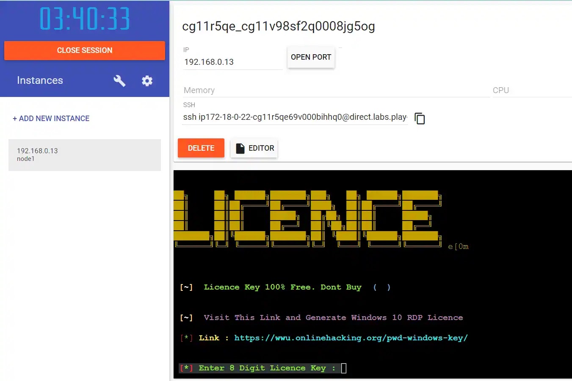Select node1 instance 192.168.0.13

click(85, 155)
